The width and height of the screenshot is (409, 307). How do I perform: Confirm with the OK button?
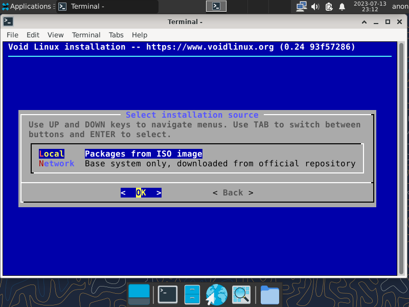pyautogui.click(x=141, y=193)
